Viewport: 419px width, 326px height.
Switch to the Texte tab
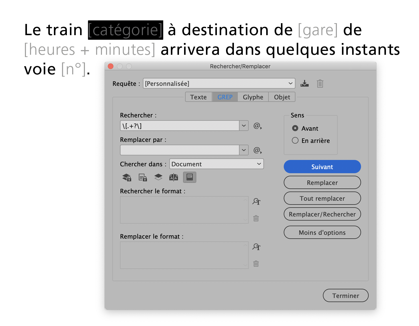199,97
